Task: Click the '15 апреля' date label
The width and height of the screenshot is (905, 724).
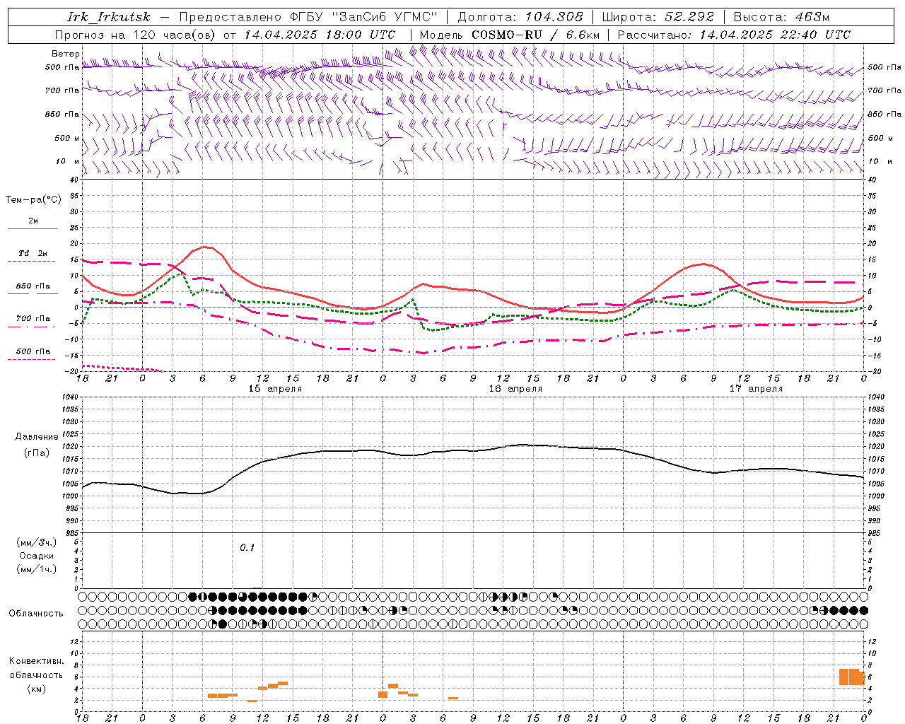Action: click(x=275, y=389)
